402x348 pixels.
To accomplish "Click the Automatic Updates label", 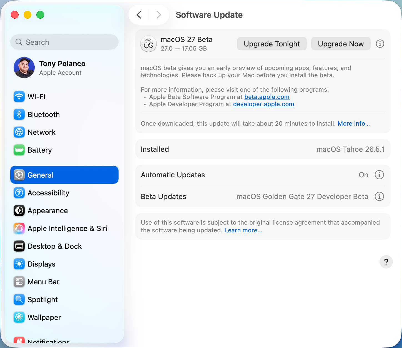I will pyautogui.click(x=173, y=175).
